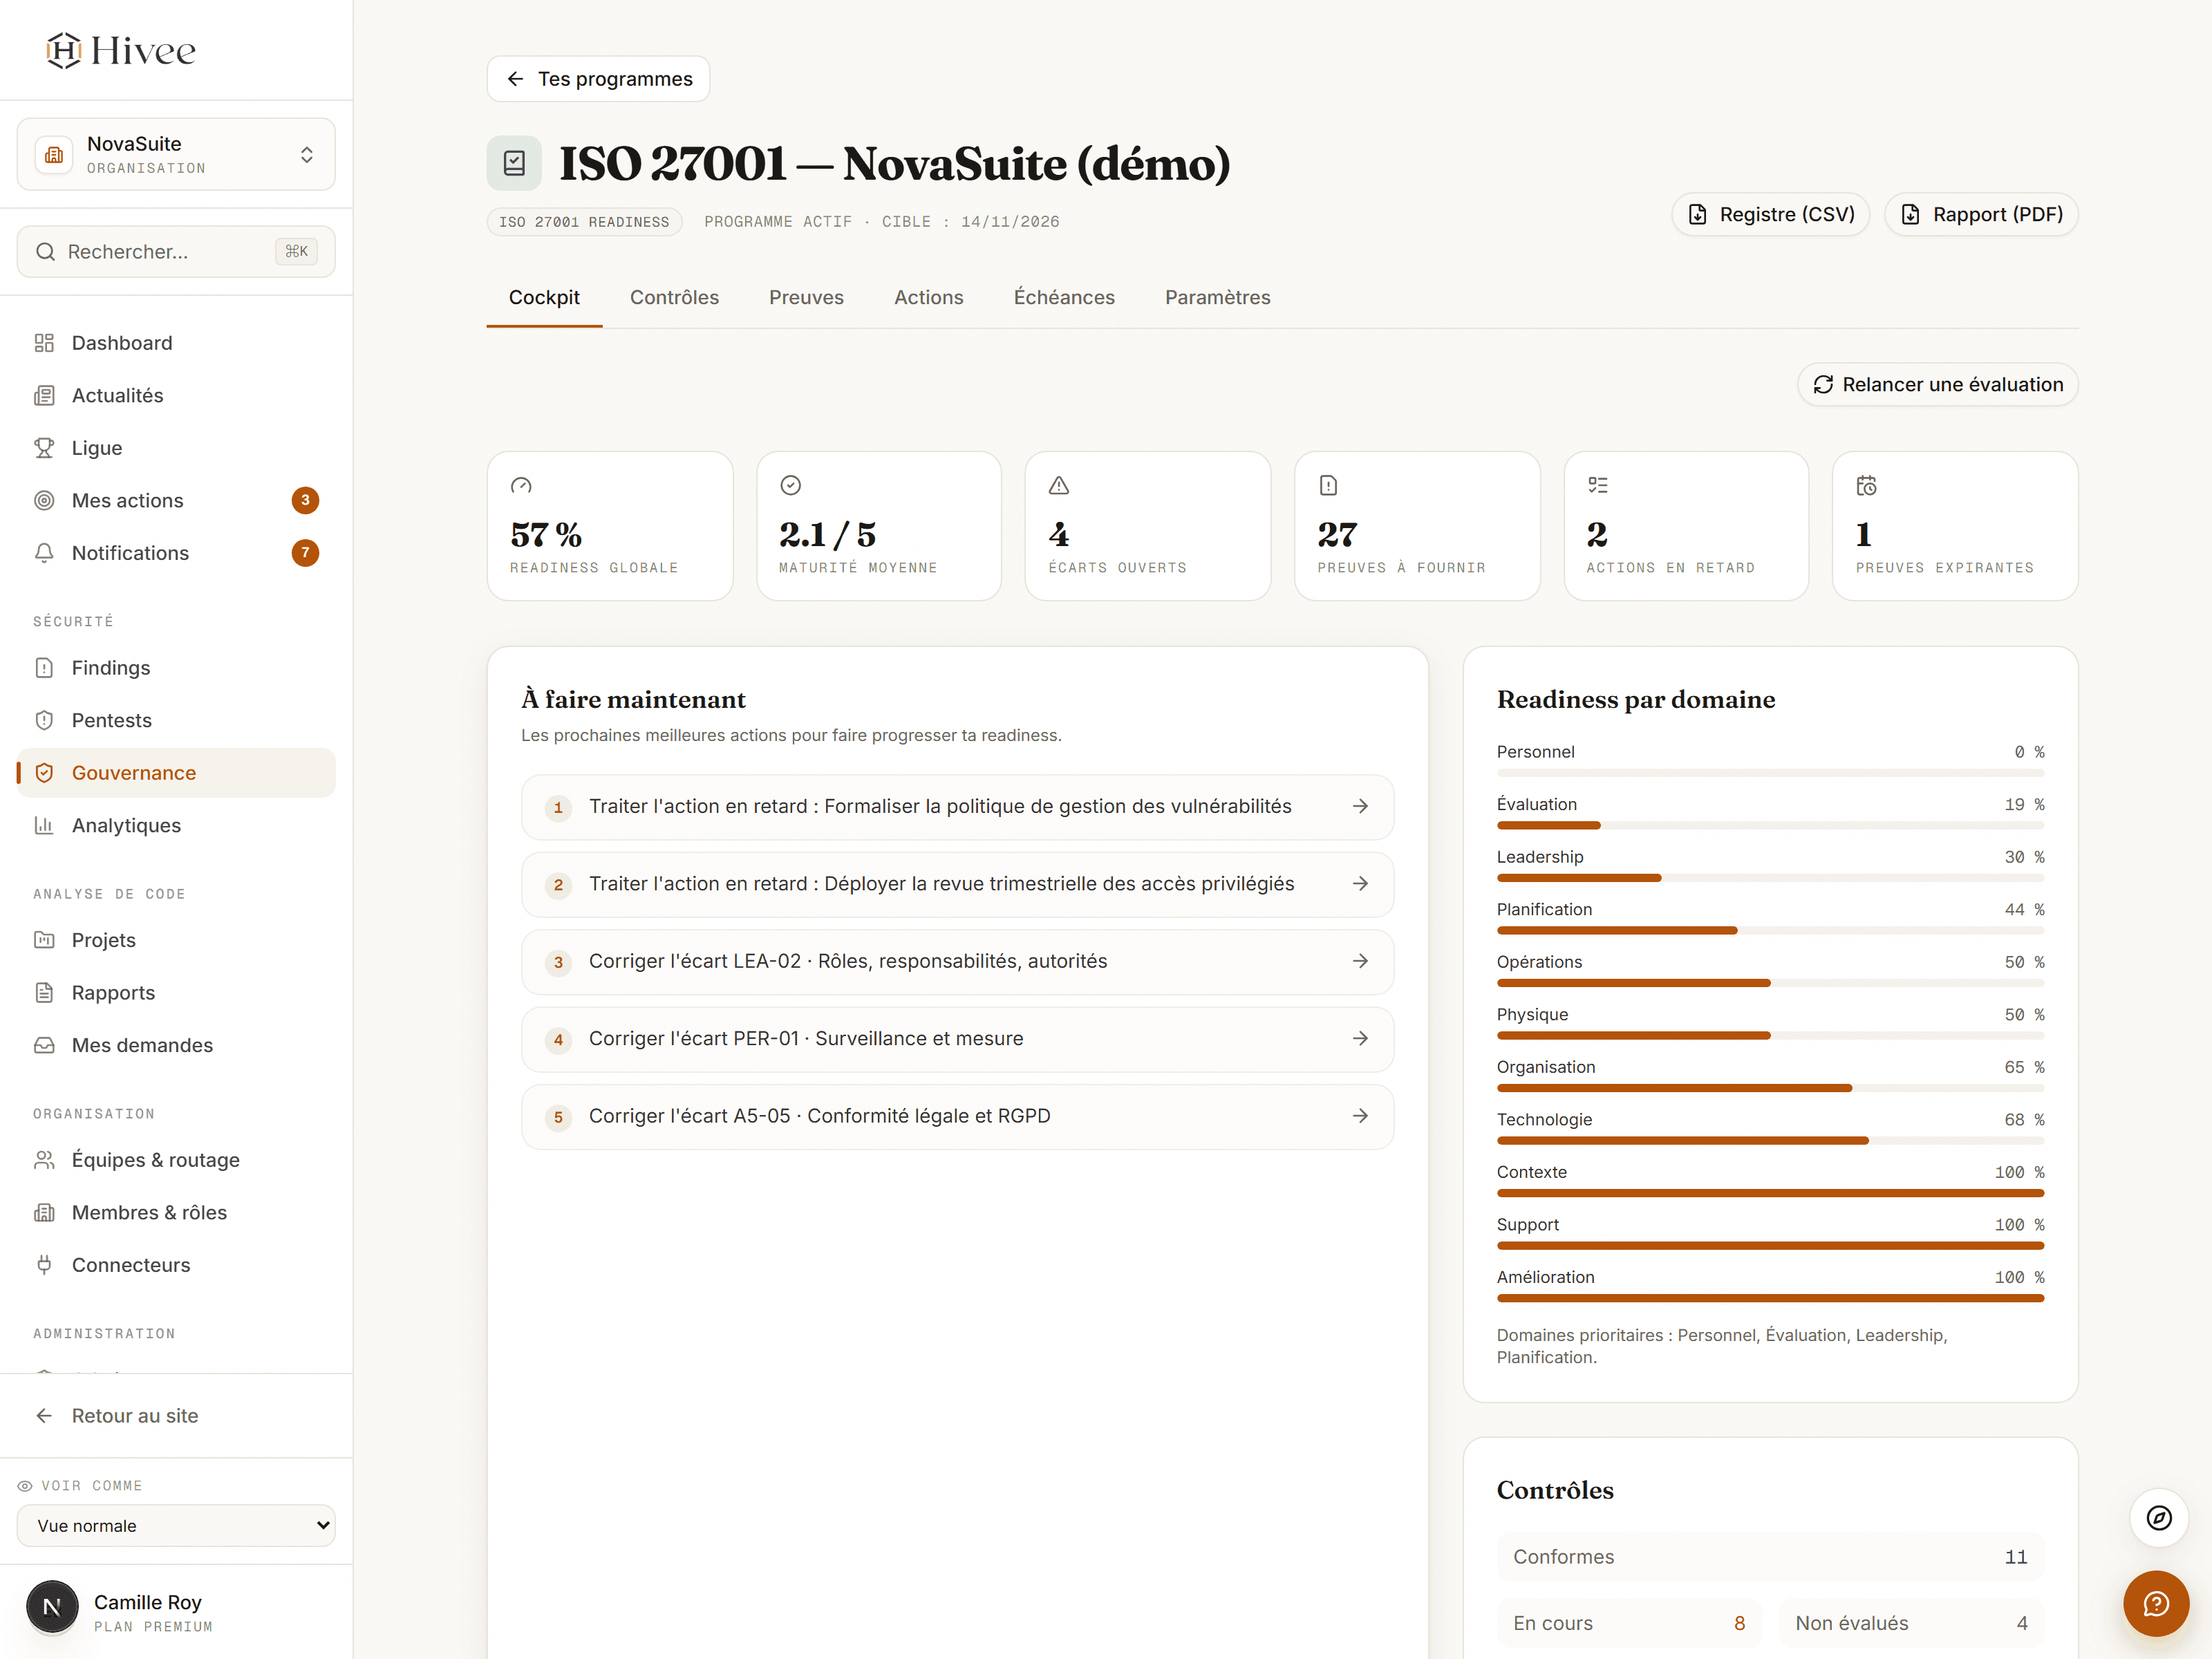This screenshot has height=1659, width=2212.
Task: Click the Opérations 50 % progress bar
Action: (x=1770, y=983)
